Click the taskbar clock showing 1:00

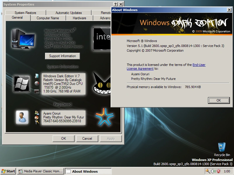(227, 171)
